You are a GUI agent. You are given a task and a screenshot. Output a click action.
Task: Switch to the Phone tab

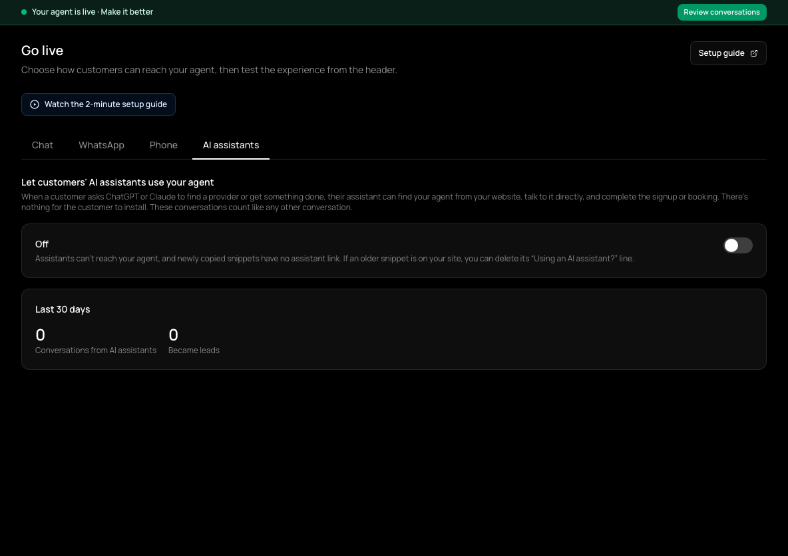click(x=163, y=145)
